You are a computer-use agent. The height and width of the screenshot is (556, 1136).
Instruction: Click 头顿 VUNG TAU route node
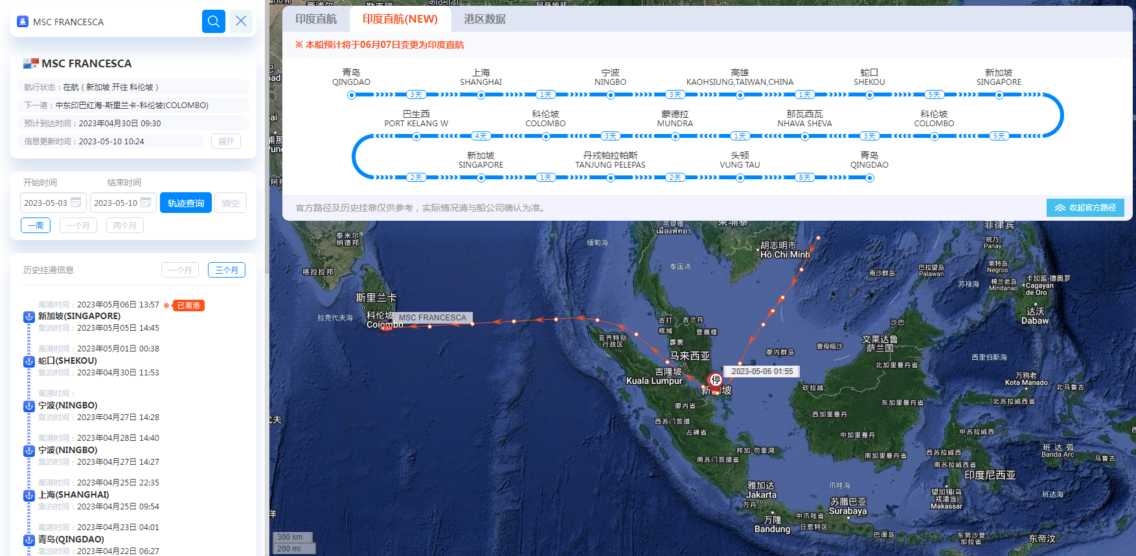pyautogui.click(x=740, y=178)
